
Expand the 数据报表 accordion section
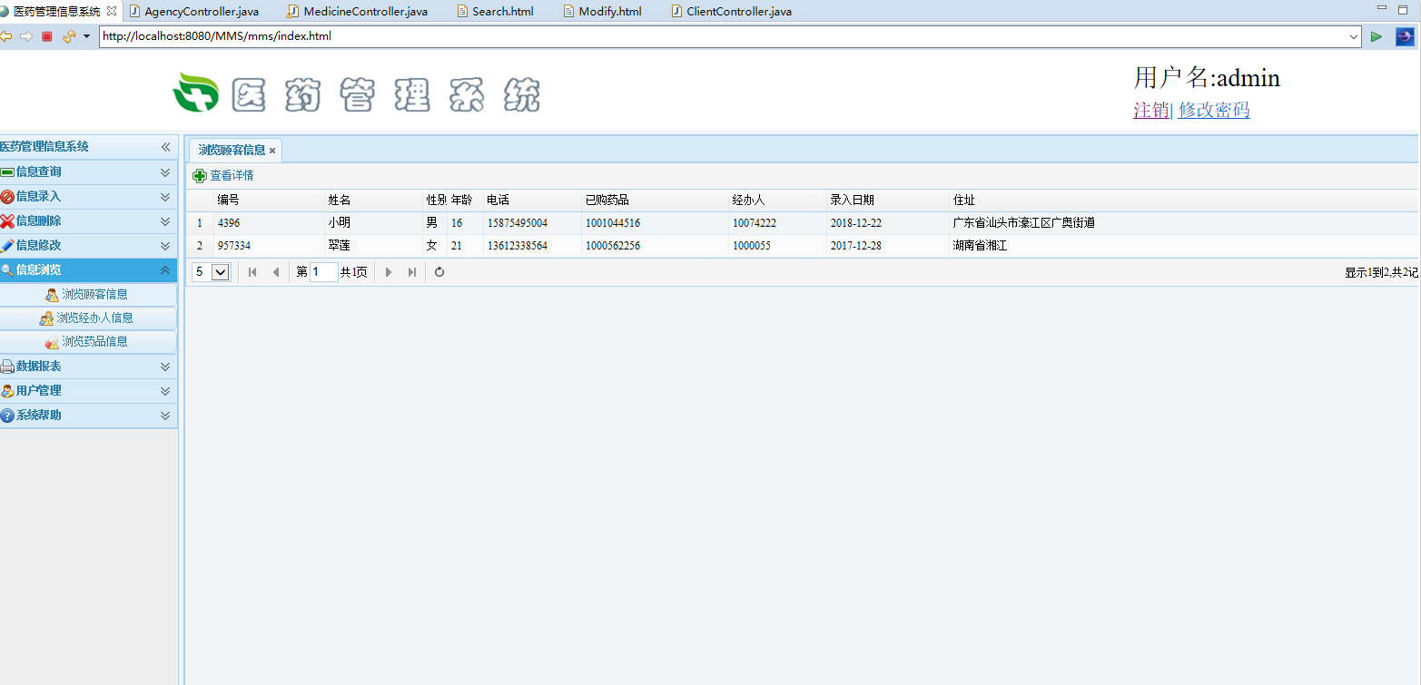(165, 367)
